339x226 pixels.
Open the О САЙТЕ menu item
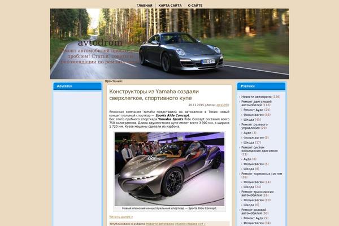pos(195,6)
